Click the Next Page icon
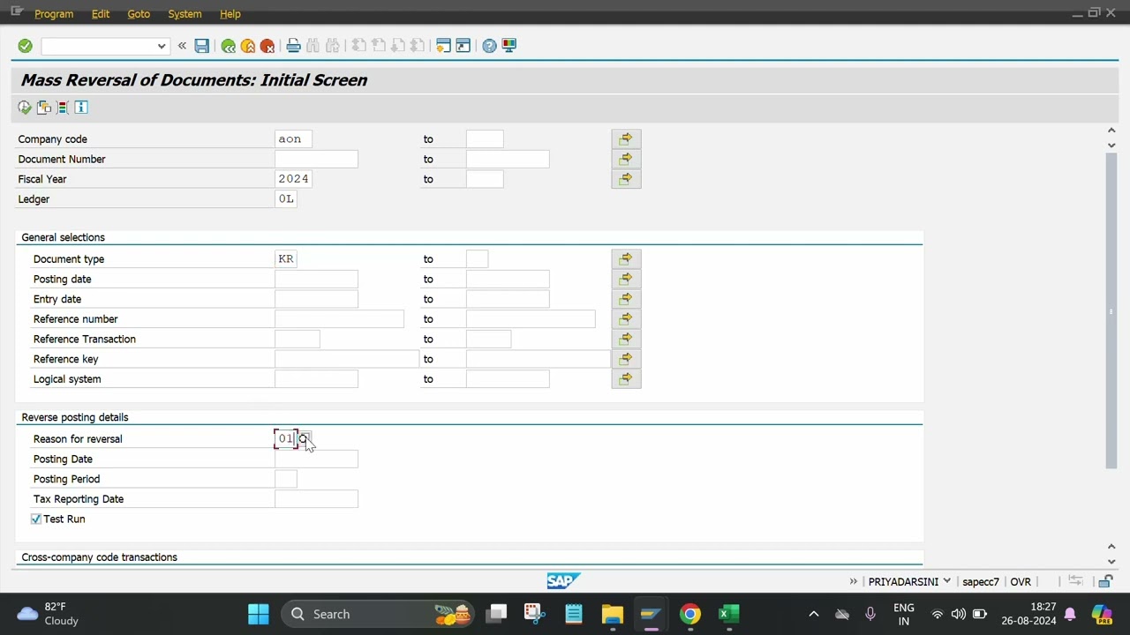Image resolution: width=1130 pixels, height=635 pixels. click(398, 46)
